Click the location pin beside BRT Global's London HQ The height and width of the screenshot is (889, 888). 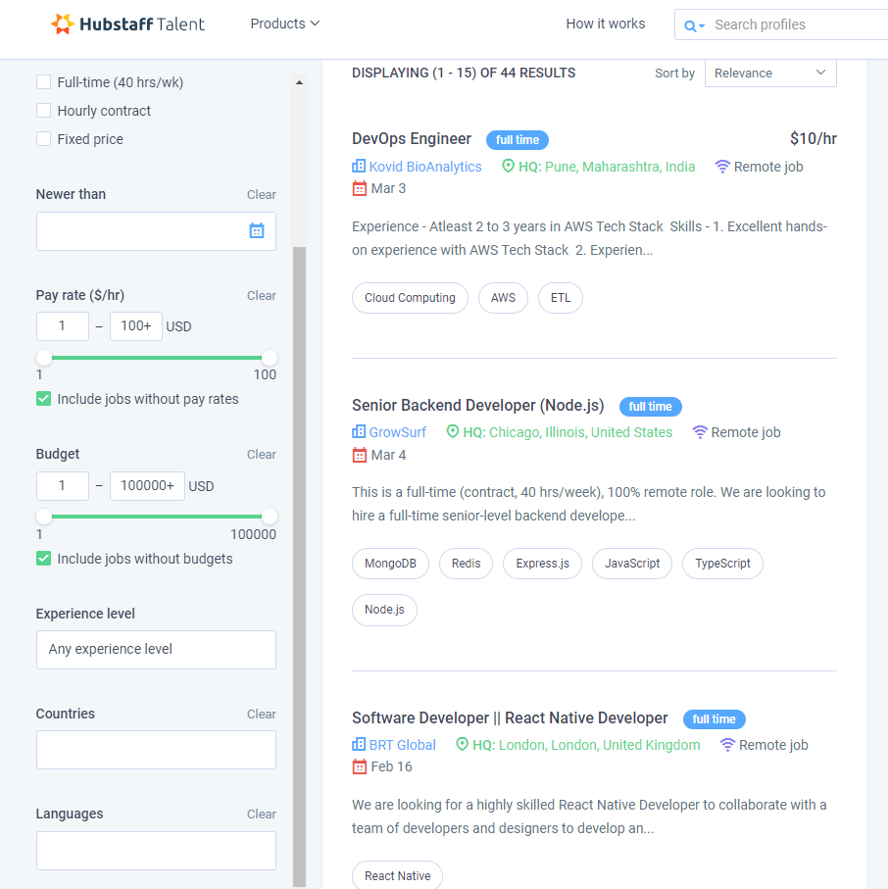tap(461, 745)
